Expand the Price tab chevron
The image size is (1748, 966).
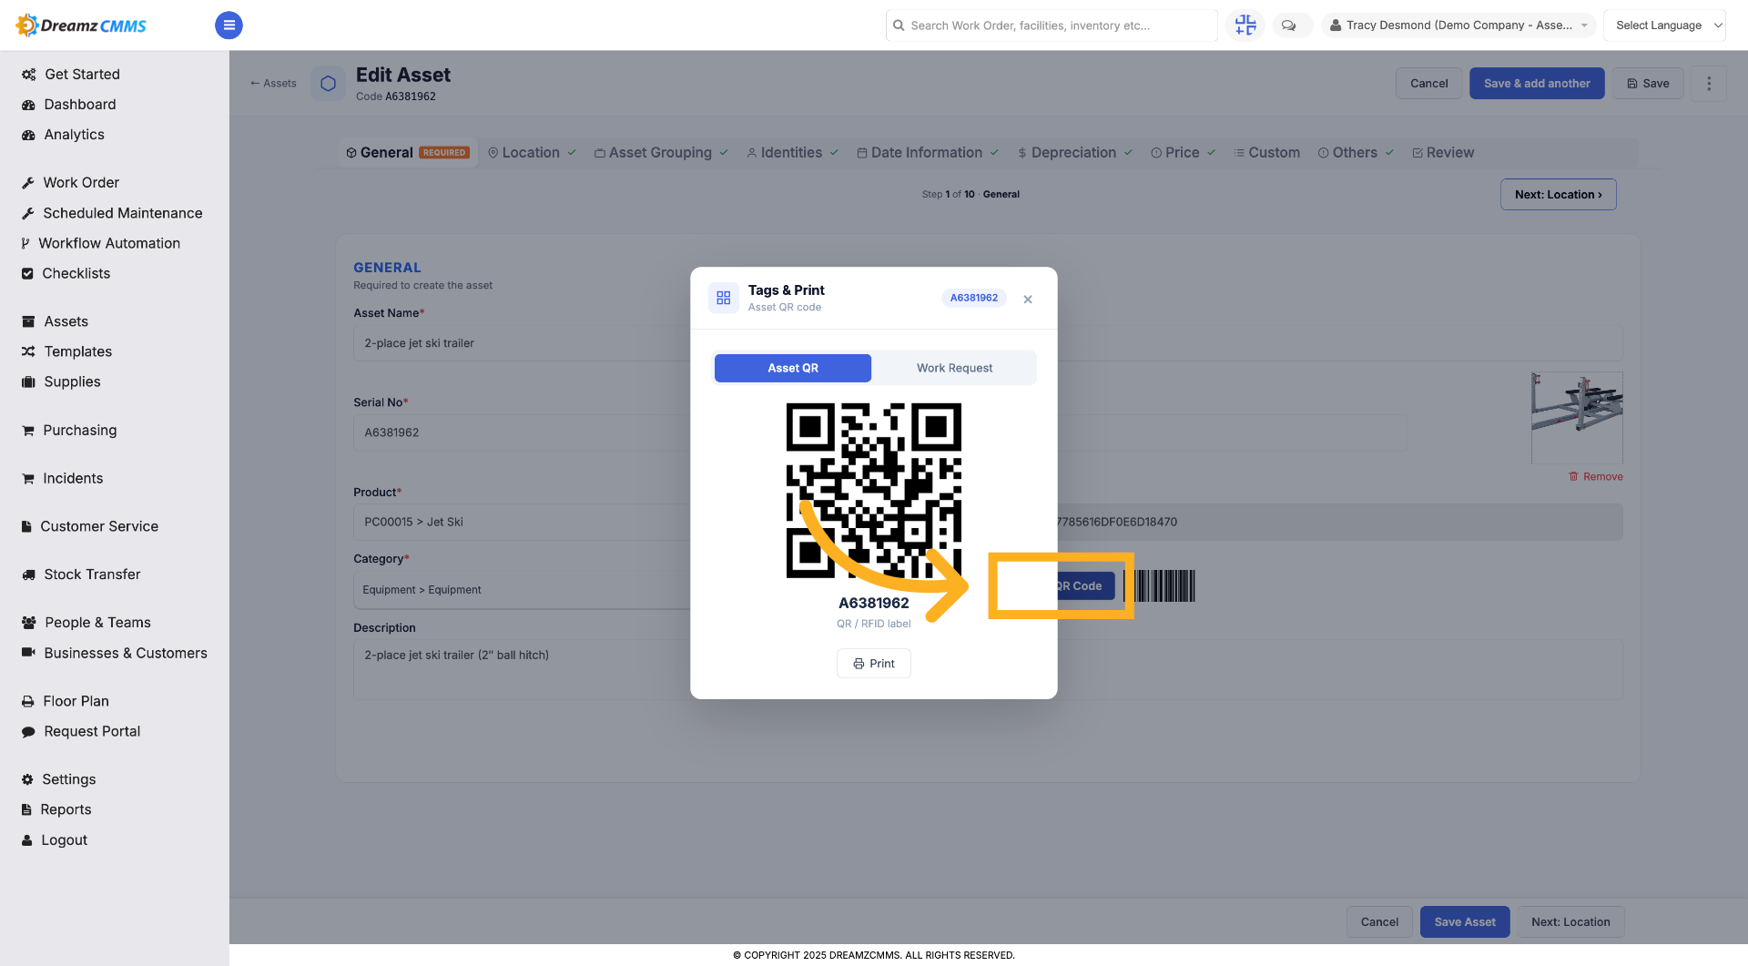click(x=1212, y=153)
